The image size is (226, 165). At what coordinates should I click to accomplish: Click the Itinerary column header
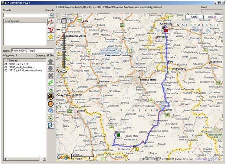click(27, 60)
